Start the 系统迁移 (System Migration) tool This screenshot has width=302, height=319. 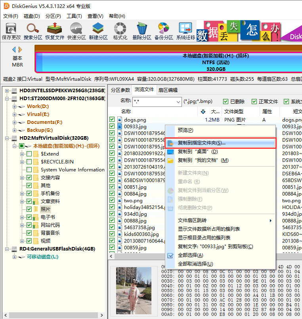[x=185, y=31]
